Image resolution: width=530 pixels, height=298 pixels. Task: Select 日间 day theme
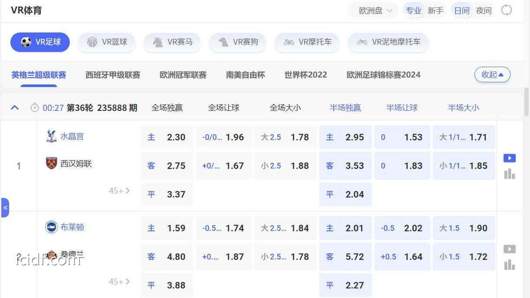click(x=462, y=11)
